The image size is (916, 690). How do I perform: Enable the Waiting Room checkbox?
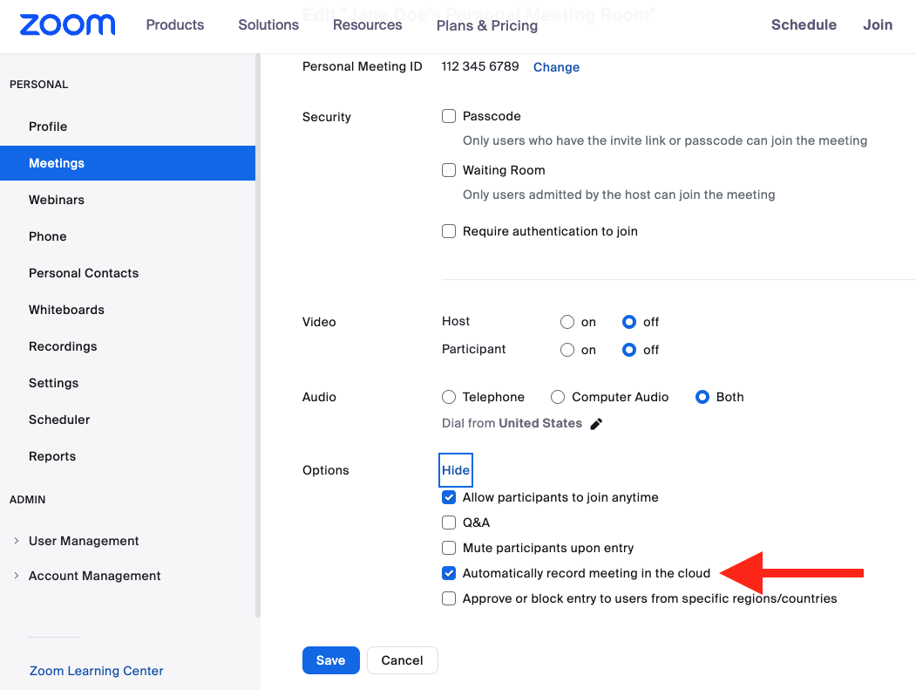449,170
